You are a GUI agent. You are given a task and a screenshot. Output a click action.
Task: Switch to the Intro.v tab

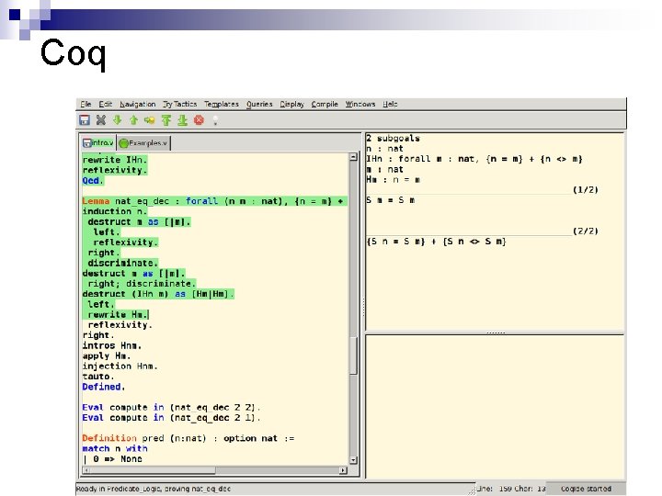(98, 142)
